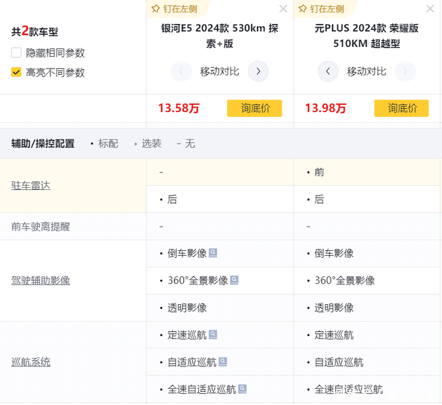Enable 隐藏相同参数 checkbox
The height and width of the screenshot is (405, 442).
(17, 53)
